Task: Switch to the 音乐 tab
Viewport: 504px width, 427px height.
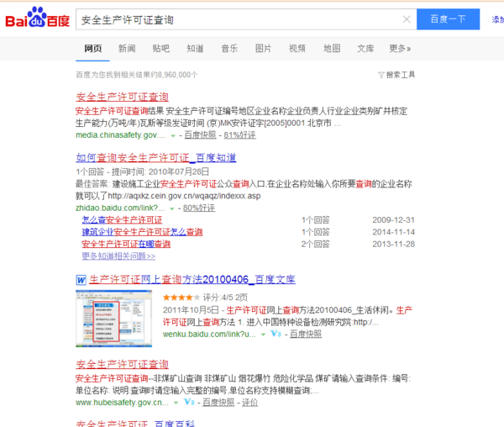Action: tap(229, 49)
